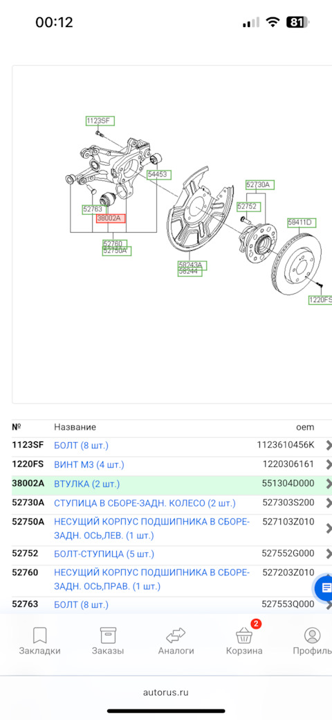Expand the ВТУЛКА row chevron arrow
332x720 pixels.
(x=329, y=484)
